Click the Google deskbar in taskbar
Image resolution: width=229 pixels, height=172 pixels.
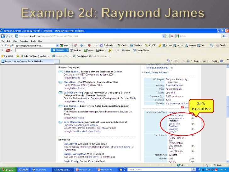point(24,170)
